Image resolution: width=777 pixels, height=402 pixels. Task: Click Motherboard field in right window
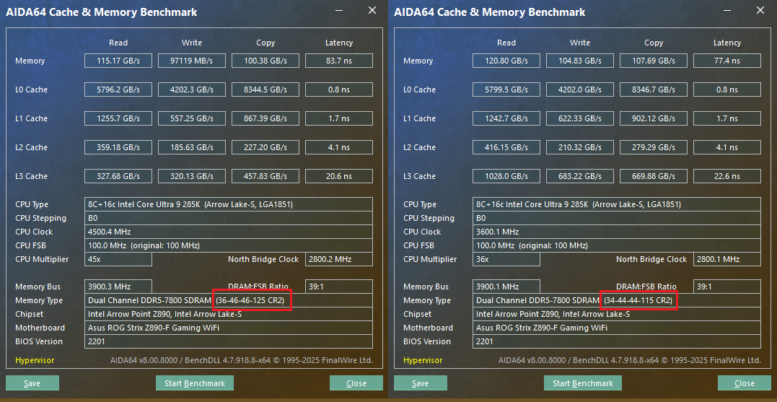(x=616, y=328)
